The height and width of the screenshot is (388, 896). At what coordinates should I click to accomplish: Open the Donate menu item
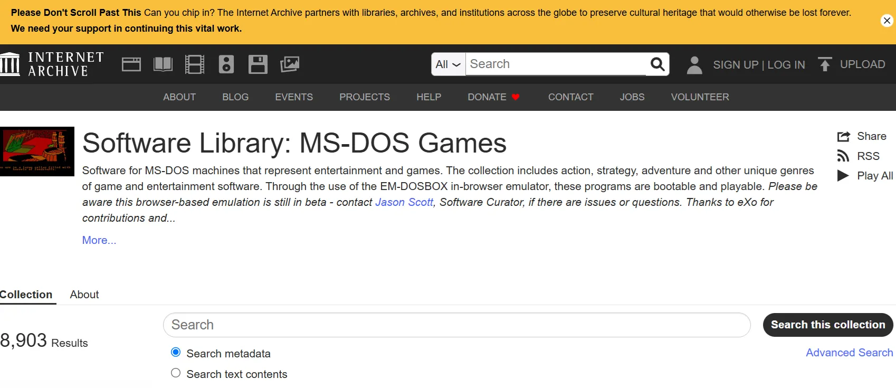pos(487,97)
